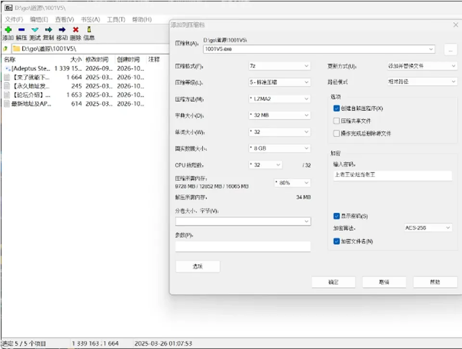This screenshot has width=462, height=349.
Task: Open the Info (信息) toolbar icon
Action: (89, 29)
